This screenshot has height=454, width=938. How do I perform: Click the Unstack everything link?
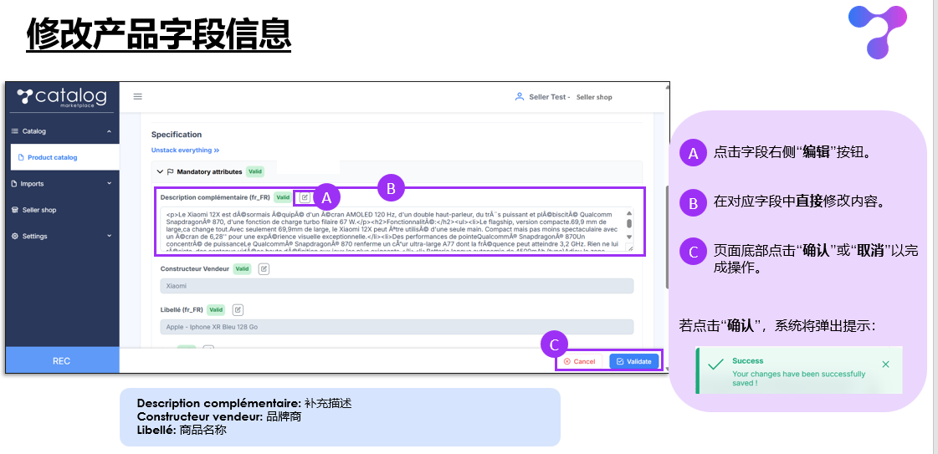coord(185,150)
